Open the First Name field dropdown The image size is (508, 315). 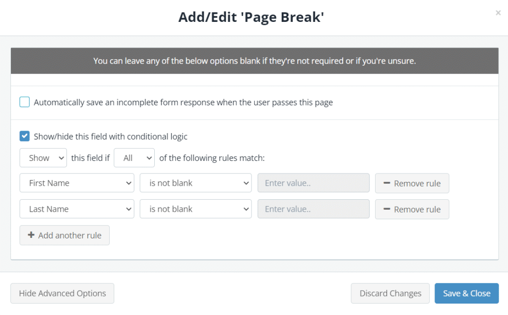click(76, 183)
